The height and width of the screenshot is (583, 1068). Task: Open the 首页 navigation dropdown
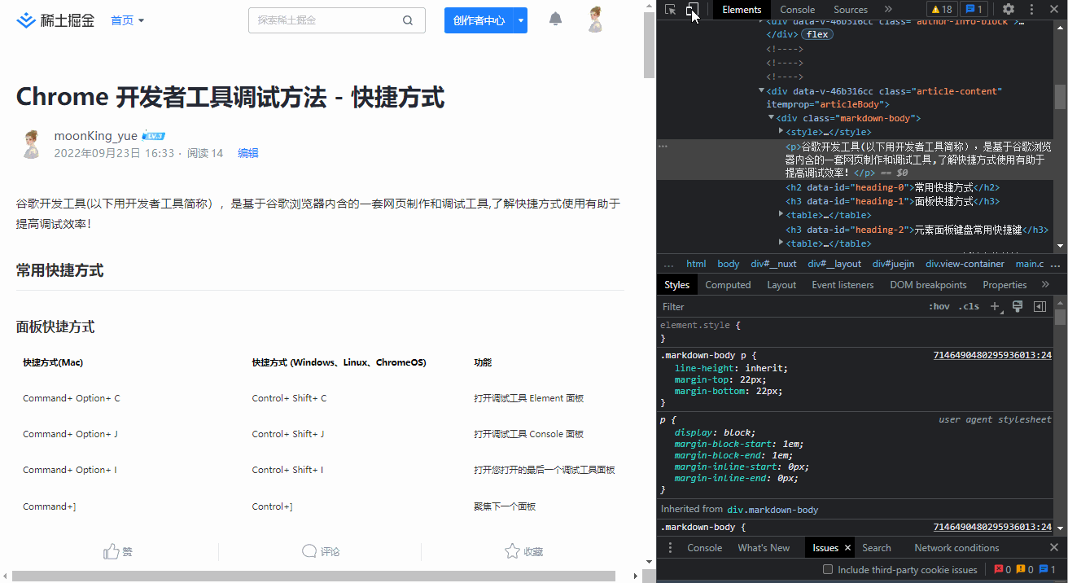pyautogui.click(x=128, y=20)
